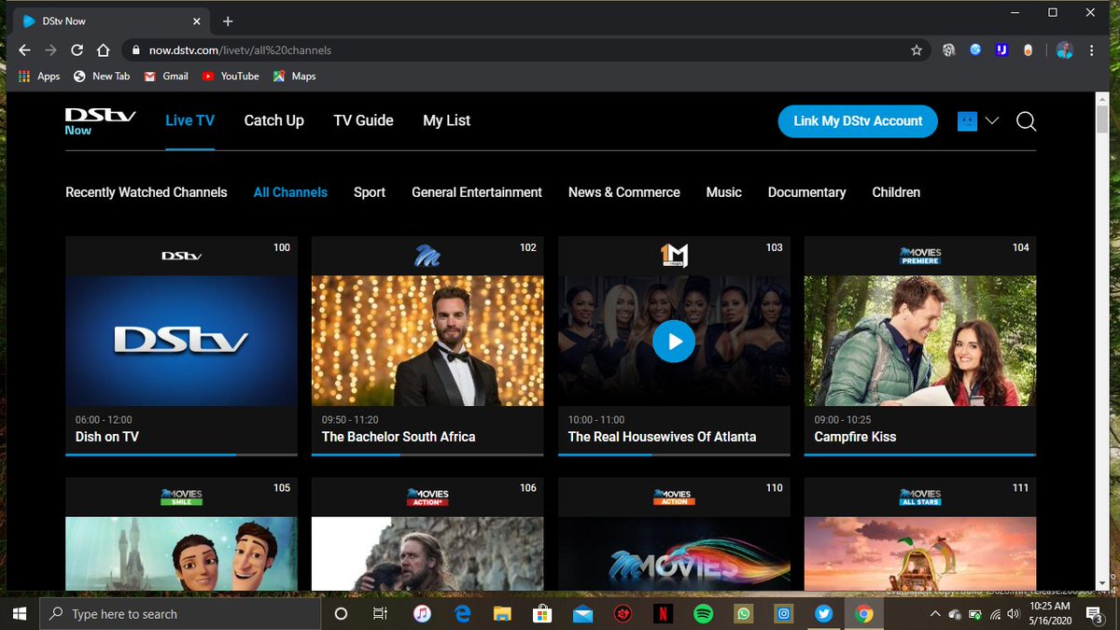Open Netflix from the taskbar
This screenshot has height=630, width=1120.
(x=663, y=614)
